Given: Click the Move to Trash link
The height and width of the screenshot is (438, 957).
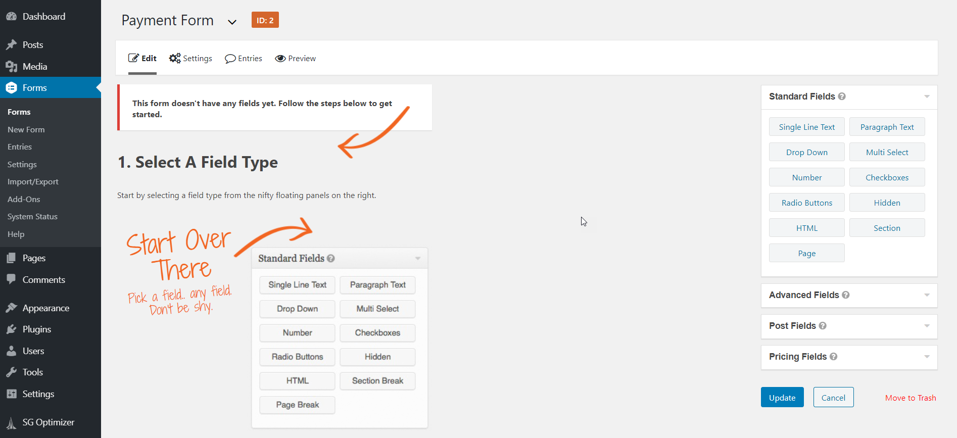Looking at the screenshot, I should pyautogui.click(x=911, y=398).
